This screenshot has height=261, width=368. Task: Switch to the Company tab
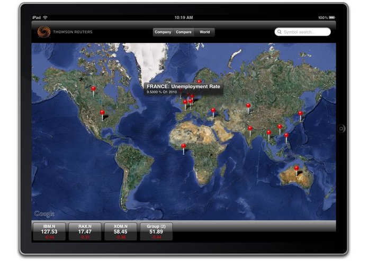pos(163,32)
